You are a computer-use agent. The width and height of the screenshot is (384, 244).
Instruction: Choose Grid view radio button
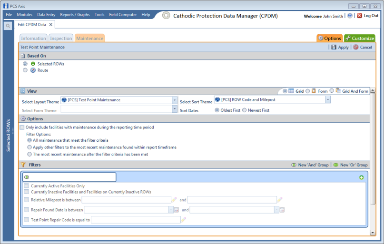pos(285,91)
